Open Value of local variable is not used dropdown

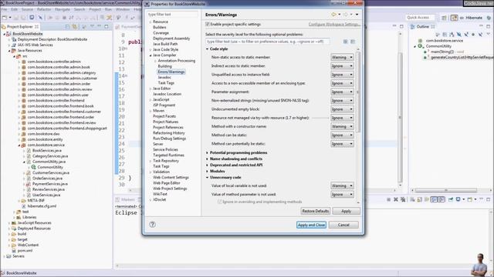click(342, 185)
